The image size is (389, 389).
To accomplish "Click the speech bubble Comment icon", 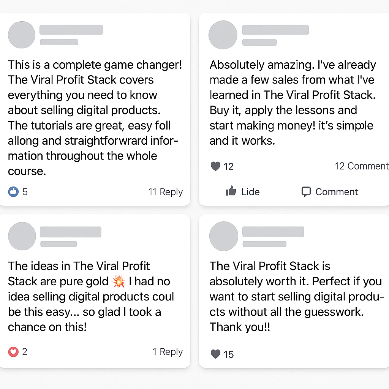I will click(306, 192).
